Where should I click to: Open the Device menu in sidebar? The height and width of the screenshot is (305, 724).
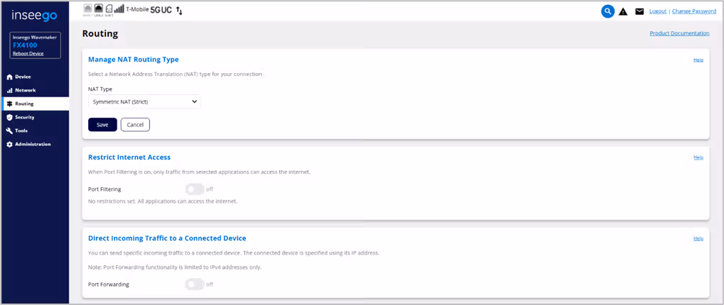[x=22, y=77]
